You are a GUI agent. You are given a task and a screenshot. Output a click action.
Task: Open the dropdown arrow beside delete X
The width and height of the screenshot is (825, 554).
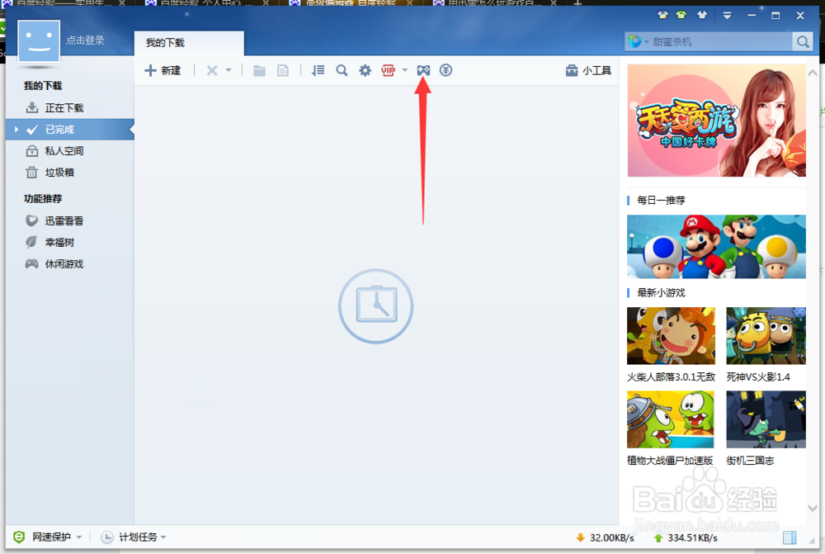[x=229, y=70]
